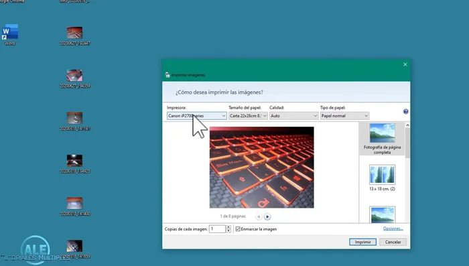Select desktop image 20200318_141659

[74, 249]
